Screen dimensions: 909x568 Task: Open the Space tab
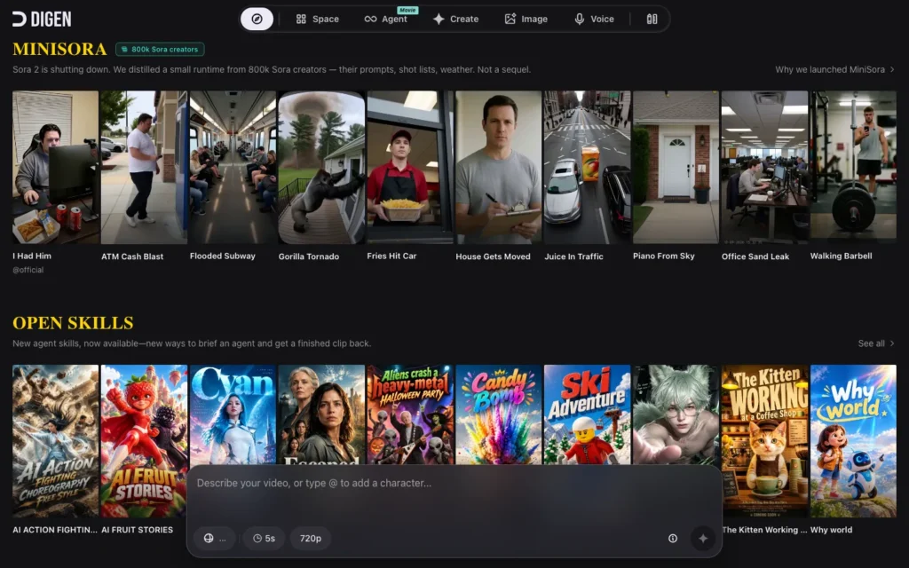(x=317, y=20)
